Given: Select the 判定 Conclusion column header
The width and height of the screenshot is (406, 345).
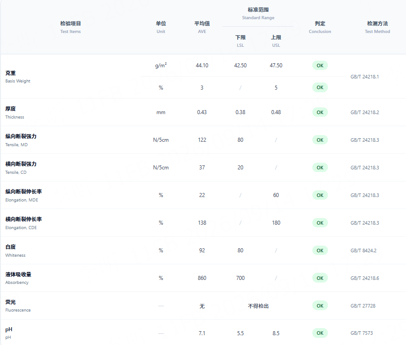Looking at the screenshot, I should (x=320, y=27).
